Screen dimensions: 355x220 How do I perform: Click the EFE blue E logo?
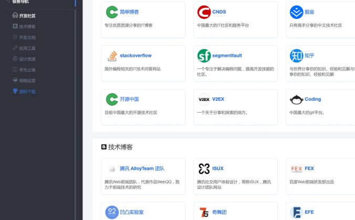[296, 212]
